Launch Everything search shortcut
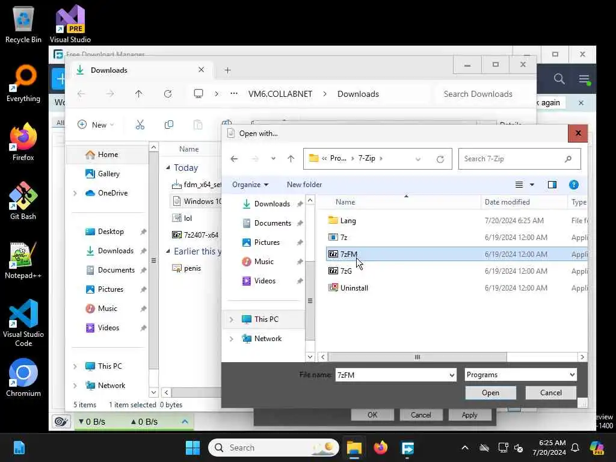The image size is (616, 462). point(23,84)
